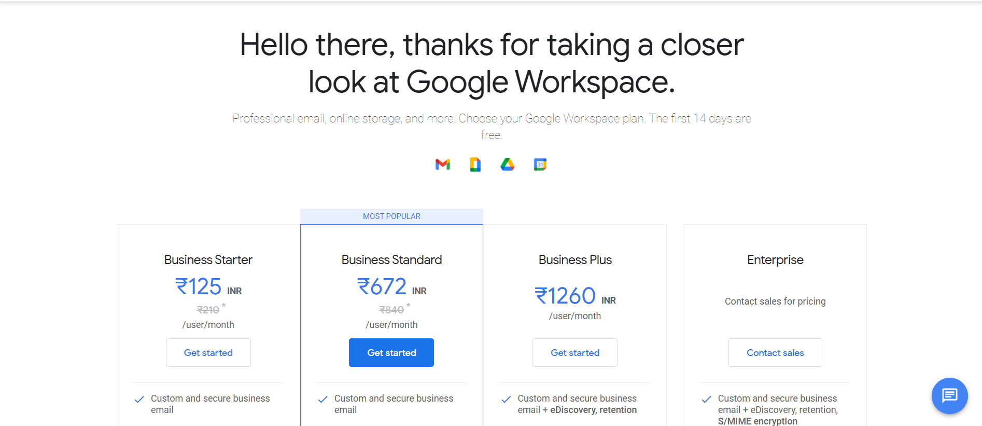Select the Business Plus plan title
Viewport: 982px width, 426px height.
(x=575, y=260)
